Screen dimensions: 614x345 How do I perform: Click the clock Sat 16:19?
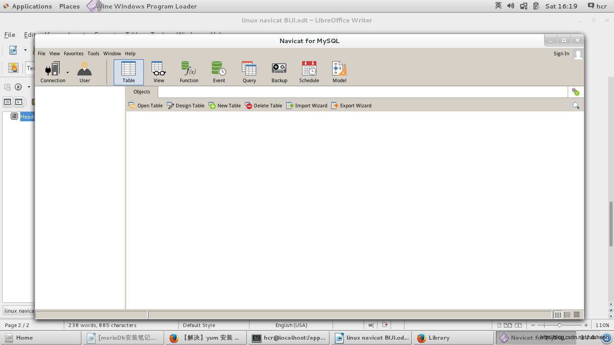pyautogui.click(x=561, y=6)
